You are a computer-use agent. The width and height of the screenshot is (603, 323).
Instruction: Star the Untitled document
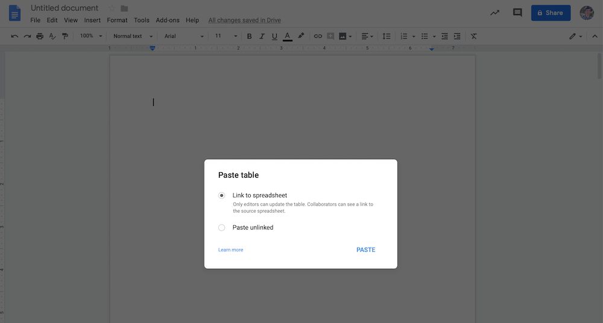(x=111, y=8)
